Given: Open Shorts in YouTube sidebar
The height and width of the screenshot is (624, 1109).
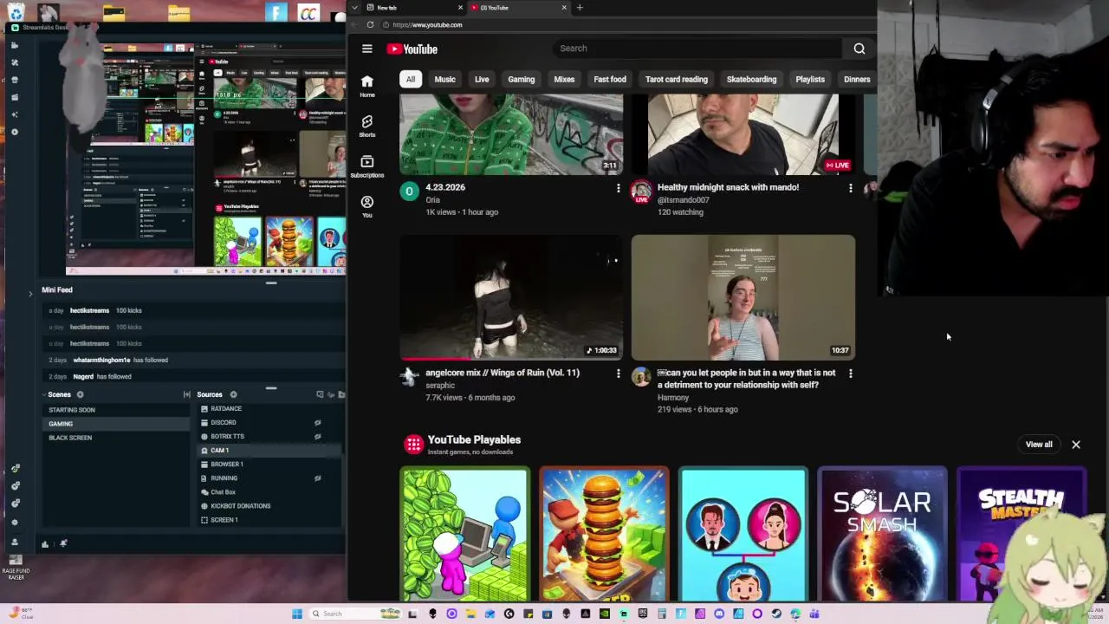Looking at the screenshot, I should [367, 126].
